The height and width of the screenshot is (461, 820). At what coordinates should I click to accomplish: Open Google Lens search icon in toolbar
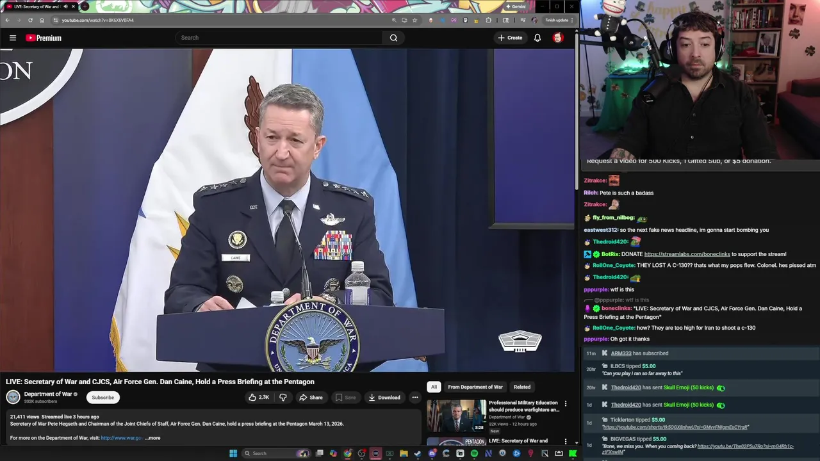click(x=505, y=20)
